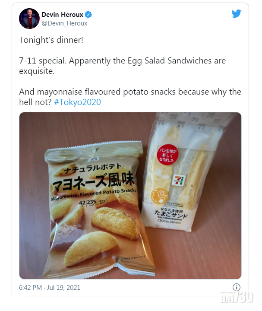Click the red round sticker on the sandwich
Screen dimensions: 262x311
(x=167, y=155)
